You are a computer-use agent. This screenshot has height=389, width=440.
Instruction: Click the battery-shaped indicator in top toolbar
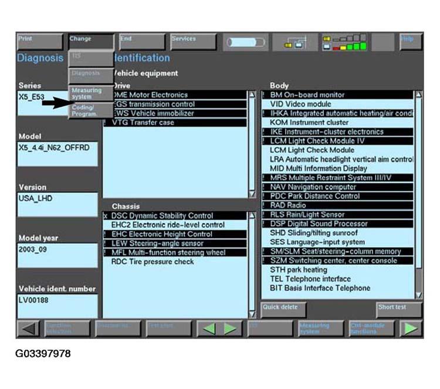246,42
